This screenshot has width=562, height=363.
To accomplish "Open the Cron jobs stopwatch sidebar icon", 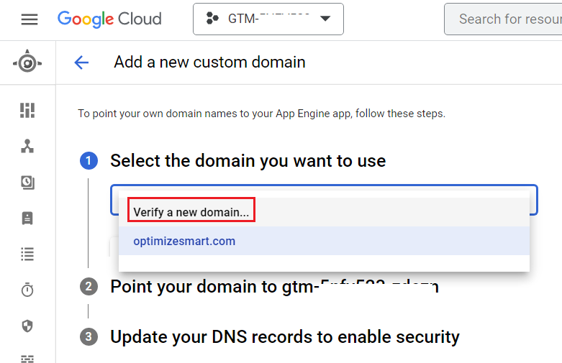I will (27, 290).
